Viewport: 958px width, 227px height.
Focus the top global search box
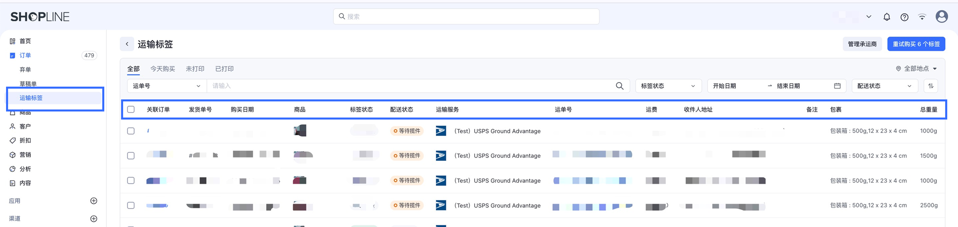point(466,16)
